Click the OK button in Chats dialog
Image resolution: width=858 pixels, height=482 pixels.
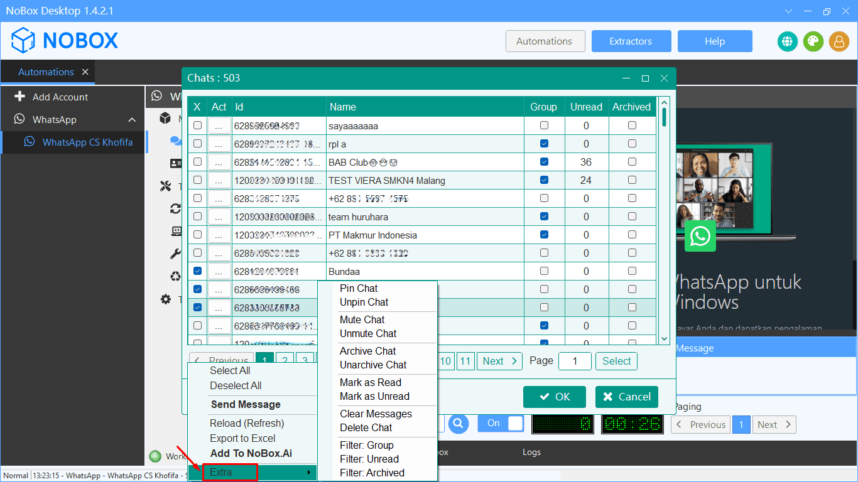[x=555, y=397]
